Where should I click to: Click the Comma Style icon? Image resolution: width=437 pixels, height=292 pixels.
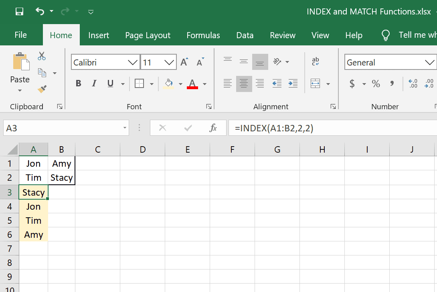click(x=391, y=84)
